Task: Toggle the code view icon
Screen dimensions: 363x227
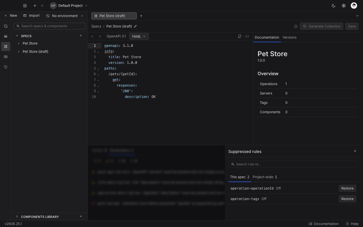Action: (x=247, y=36)
